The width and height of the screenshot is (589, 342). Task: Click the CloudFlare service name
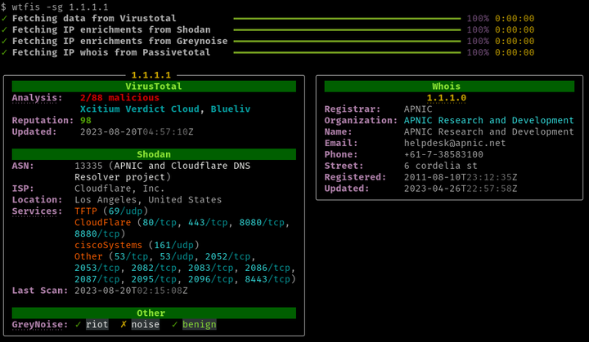[102, 222]
